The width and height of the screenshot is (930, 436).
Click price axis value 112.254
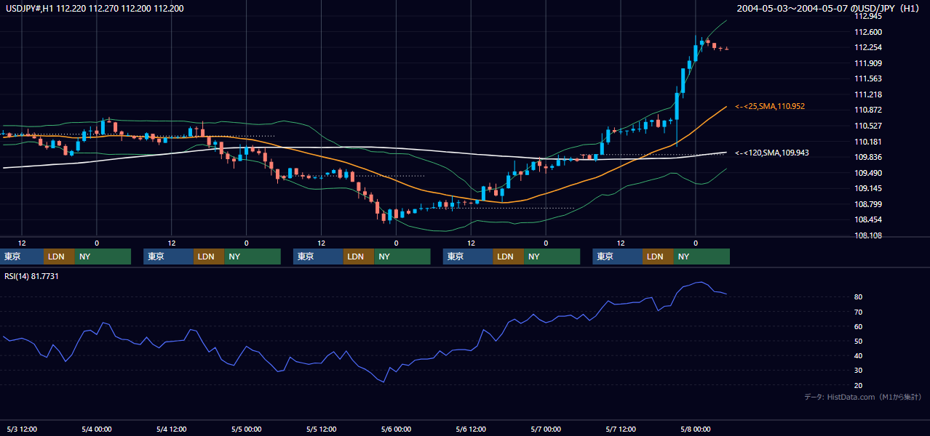pos(869,48)
